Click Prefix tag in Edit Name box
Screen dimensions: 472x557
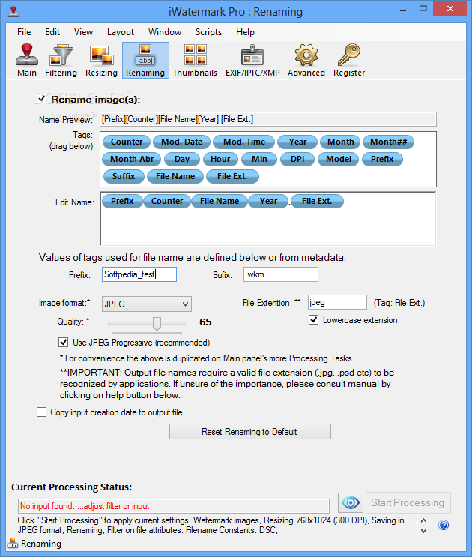122,201
